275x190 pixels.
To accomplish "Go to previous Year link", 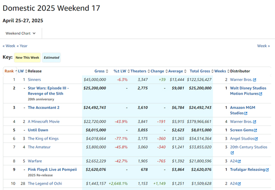I will [22, 46].
